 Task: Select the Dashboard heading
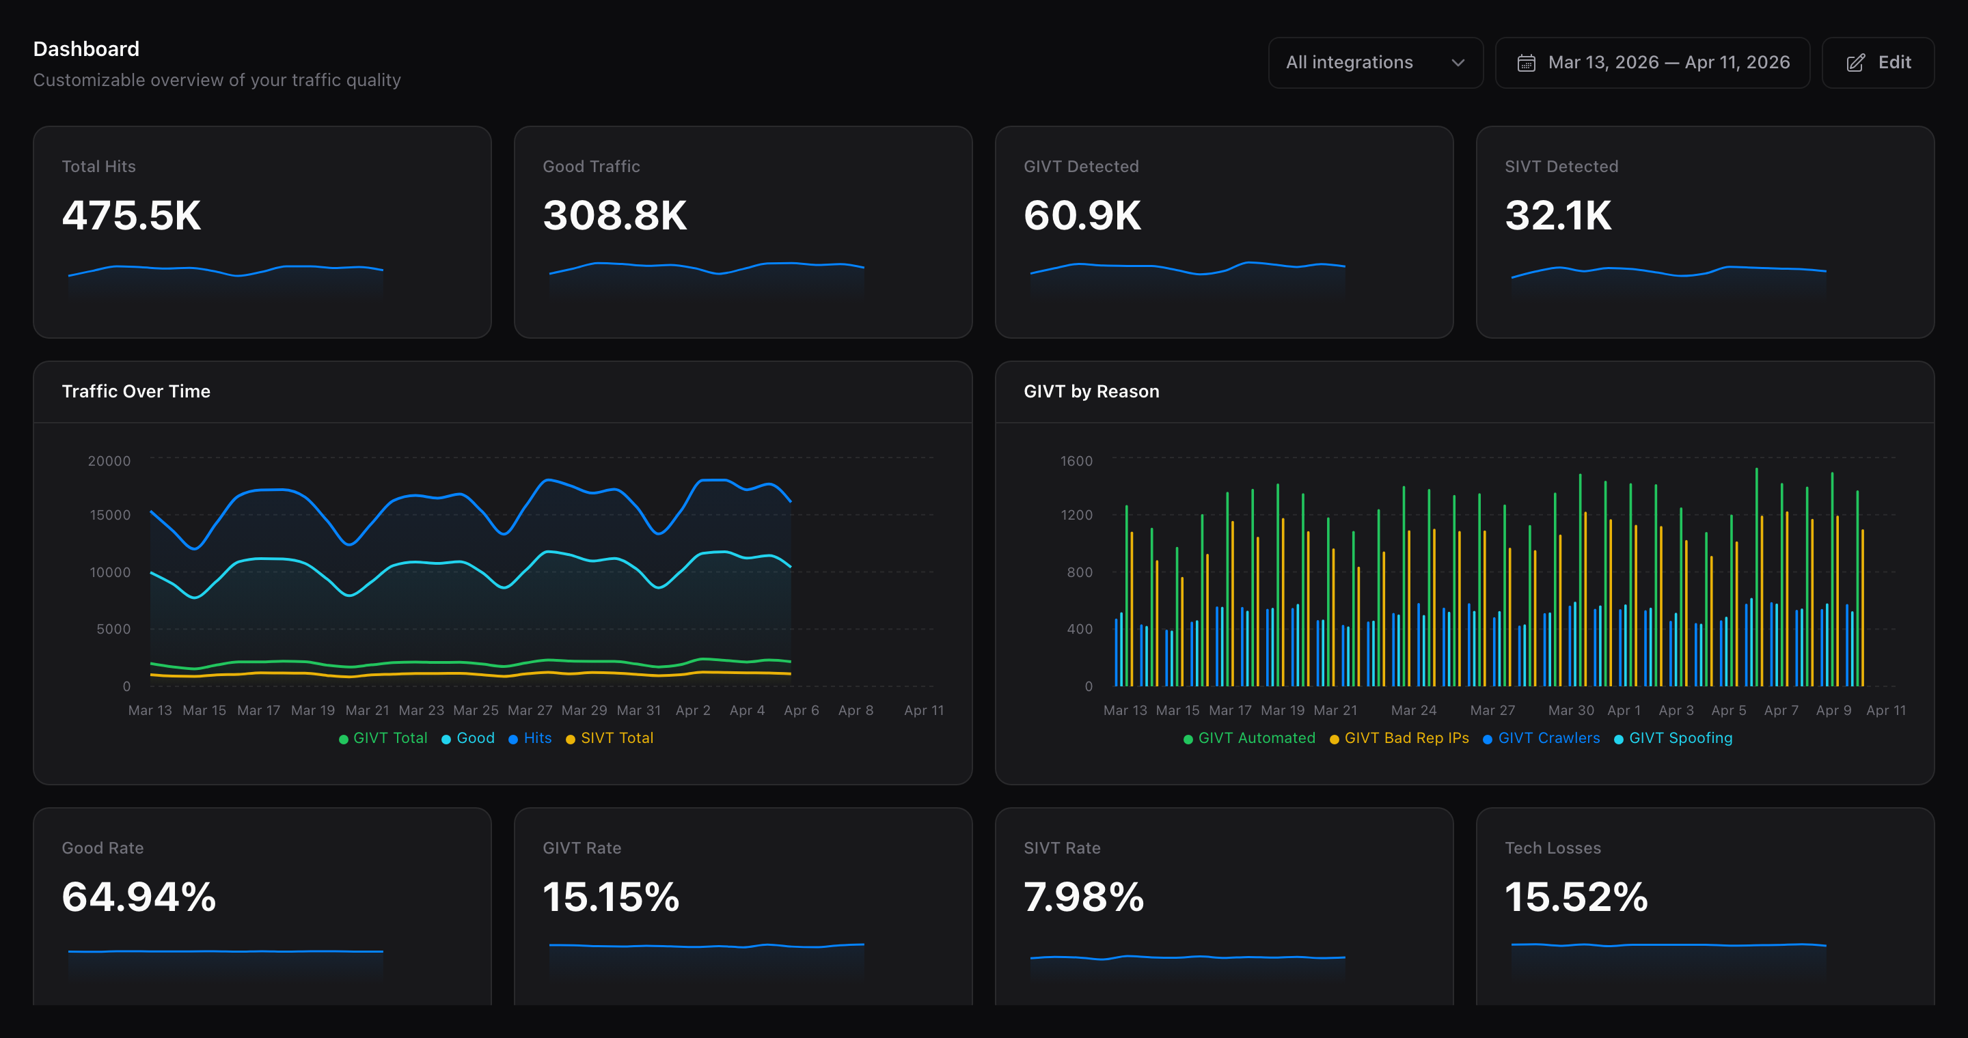pos(85,48)
